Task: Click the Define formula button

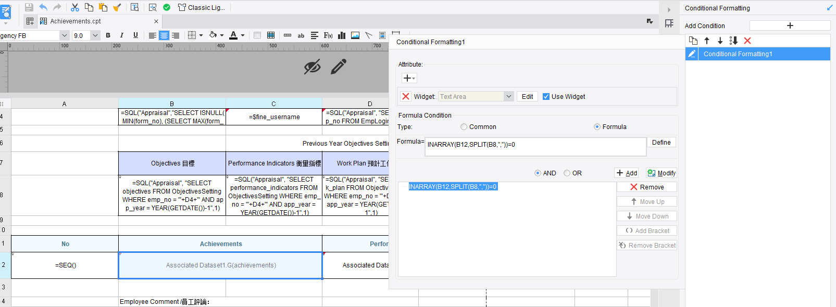Action: coord(662,143)
